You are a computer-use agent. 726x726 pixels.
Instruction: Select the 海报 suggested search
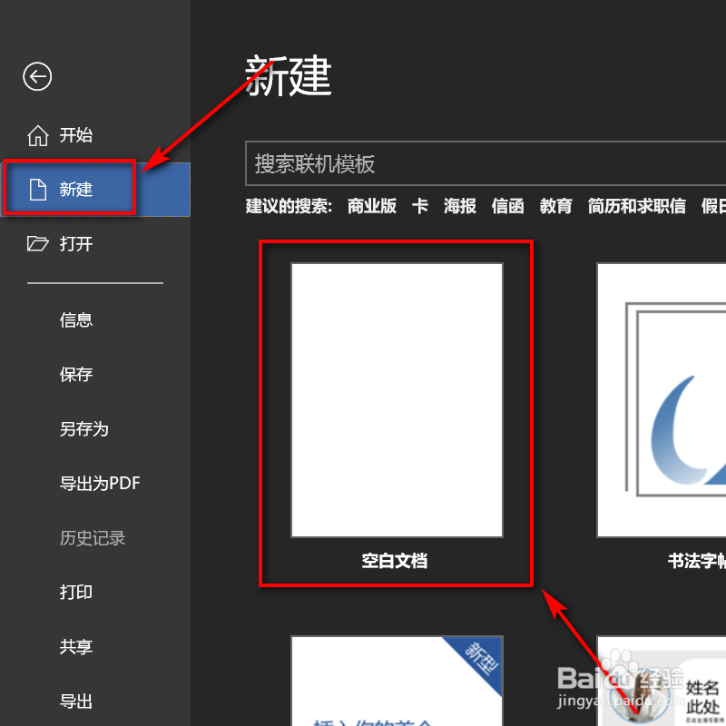(459, 206)
